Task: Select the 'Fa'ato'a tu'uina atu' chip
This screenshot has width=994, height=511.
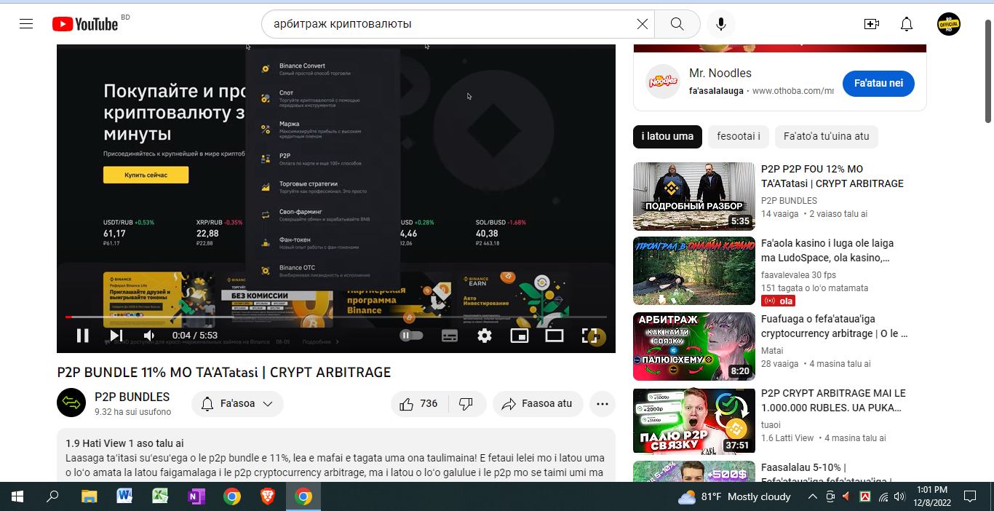Action: pos(827,137)
